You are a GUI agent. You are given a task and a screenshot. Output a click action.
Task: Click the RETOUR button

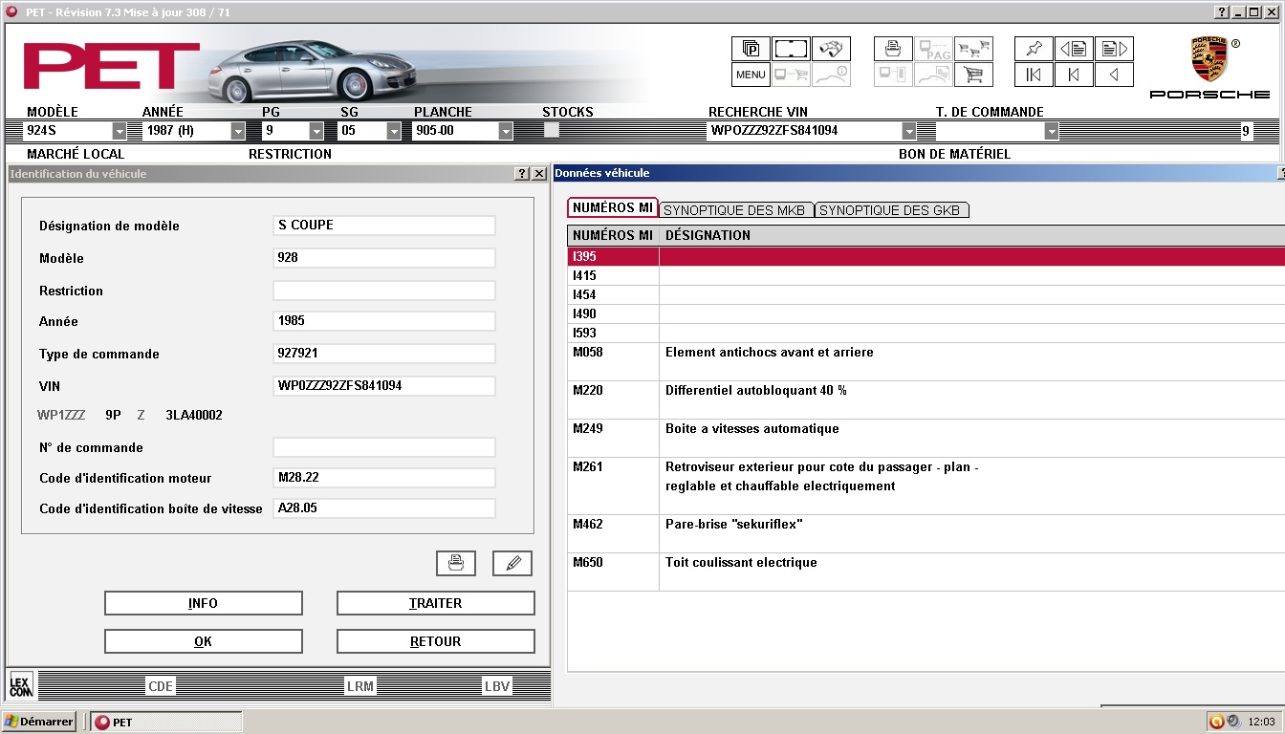click(436, 641)
